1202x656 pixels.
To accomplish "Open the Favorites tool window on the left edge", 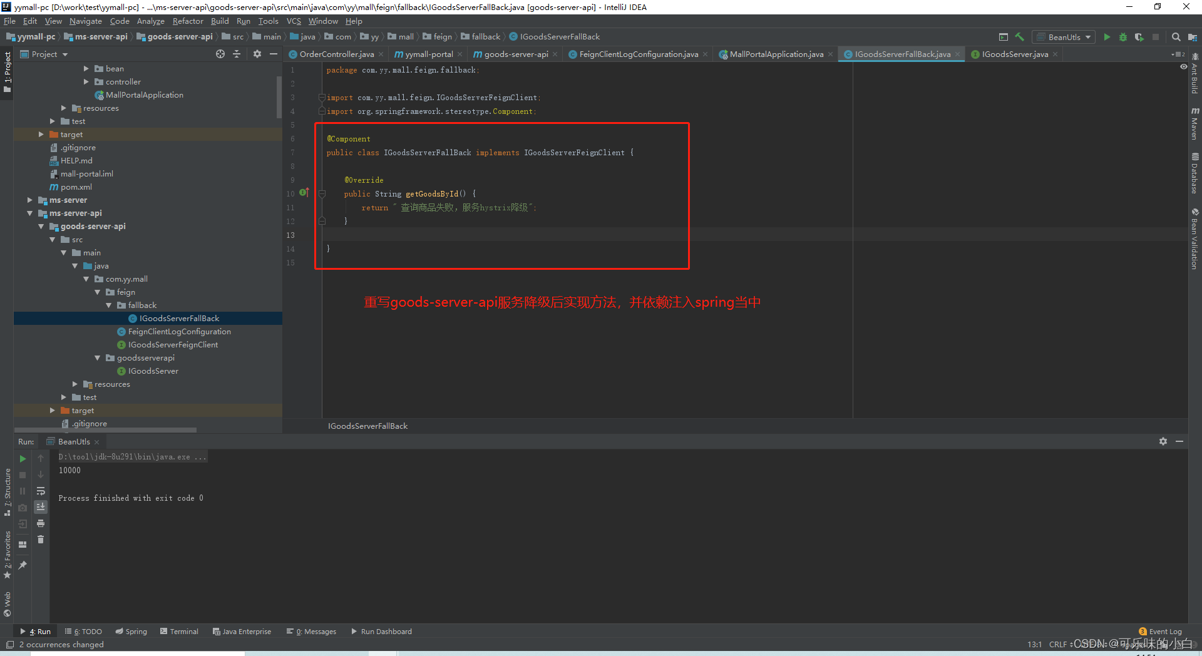I will pos(8,555).
